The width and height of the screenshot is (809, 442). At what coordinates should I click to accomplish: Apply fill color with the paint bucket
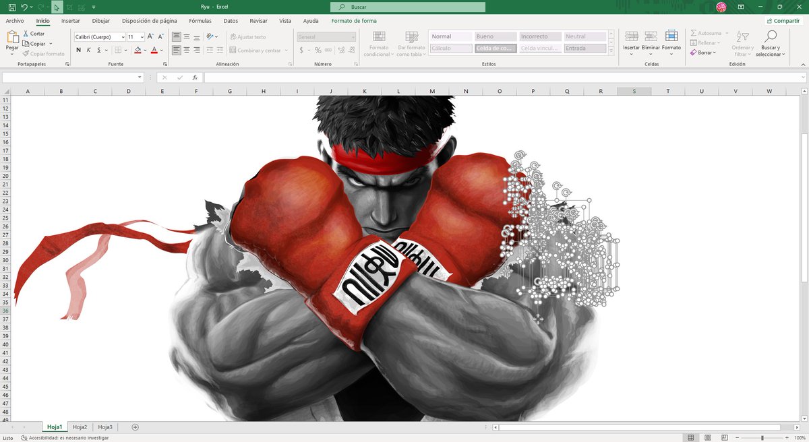point(138,50)
